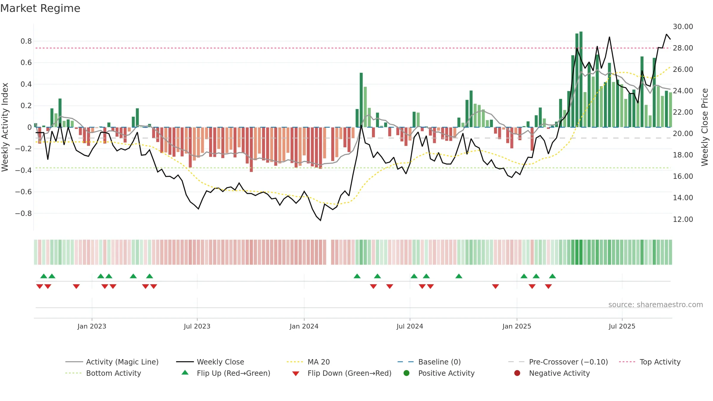Click the Bottom Activity legend entry

[x=103, y=373]
